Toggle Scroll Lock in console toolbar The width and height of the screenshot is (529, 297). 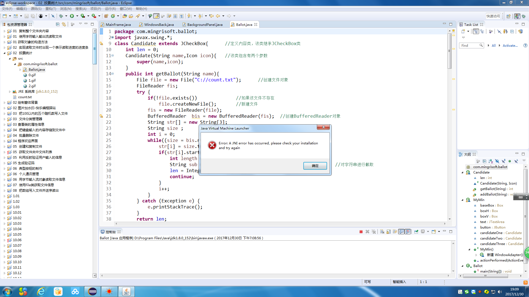click(x=388, y=232)
